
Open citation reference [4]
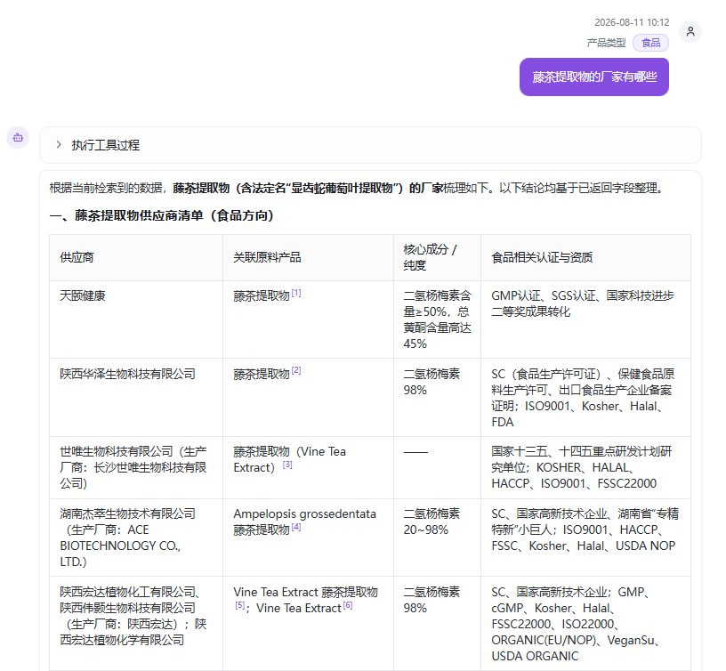click(x=296, y=527)
